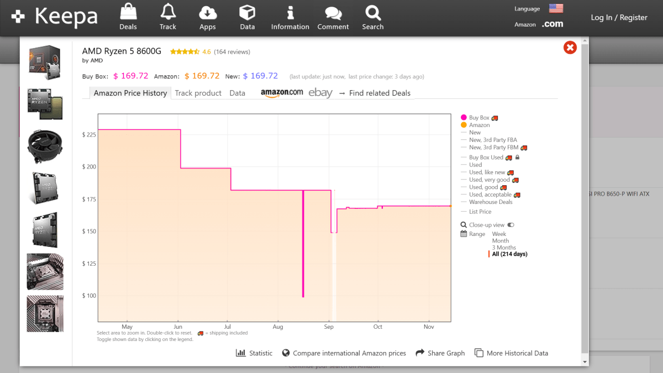Open the Apps cloud download icon

[208, 12]
